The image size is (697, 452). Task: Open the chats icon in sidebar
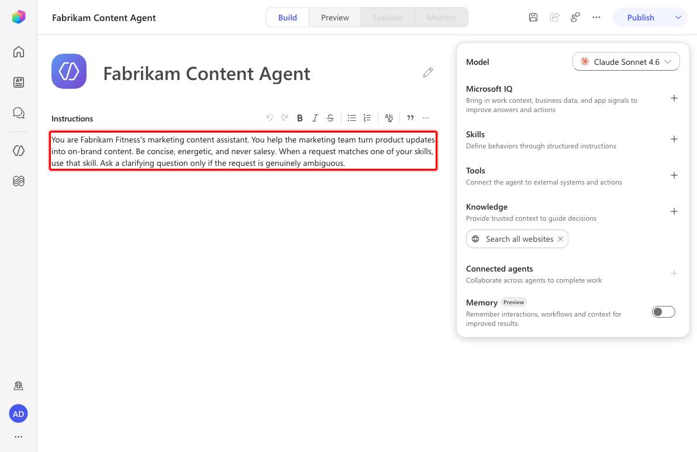pos(19,113)
